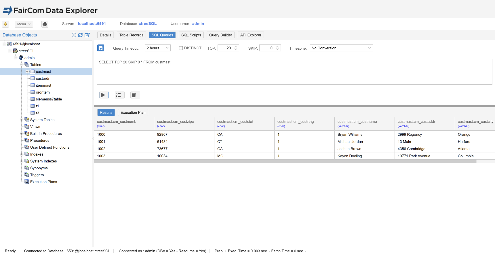This screenshot has height=254, width=495.
Task: Open the API Explorer tab
Action: (251, 35)
